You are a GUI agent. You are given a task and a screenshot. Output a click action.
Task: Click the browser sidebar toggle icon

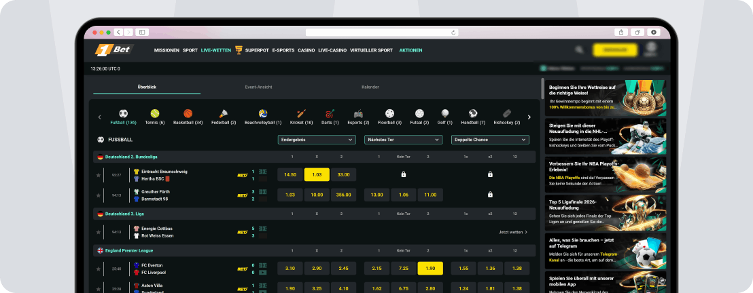pyautogui.click(x=142, y=32)
